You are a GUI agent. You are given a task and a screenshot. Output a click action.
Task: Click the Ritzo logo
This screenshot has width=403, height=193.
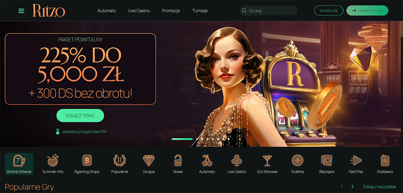click(49, 11)
